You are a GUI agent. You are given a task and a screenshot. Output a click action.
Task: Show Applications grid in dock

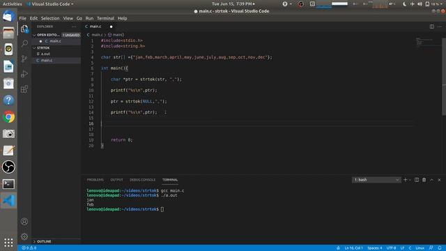point(8,243)
